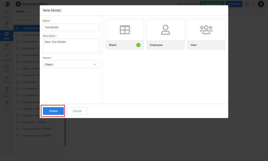Open the comments chat icon
This screenshot has width=268, height=161.
click(247, 4)
